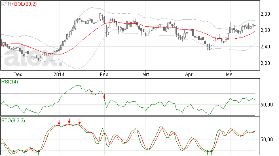Click the Mrt date axis label

(146, 74)
